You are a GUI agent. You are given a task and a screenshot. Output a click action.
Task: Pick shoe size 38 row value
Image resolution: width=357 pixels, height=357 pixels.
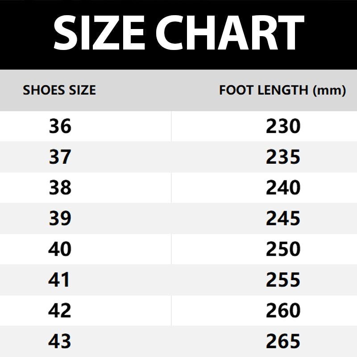tap(60, 188)
